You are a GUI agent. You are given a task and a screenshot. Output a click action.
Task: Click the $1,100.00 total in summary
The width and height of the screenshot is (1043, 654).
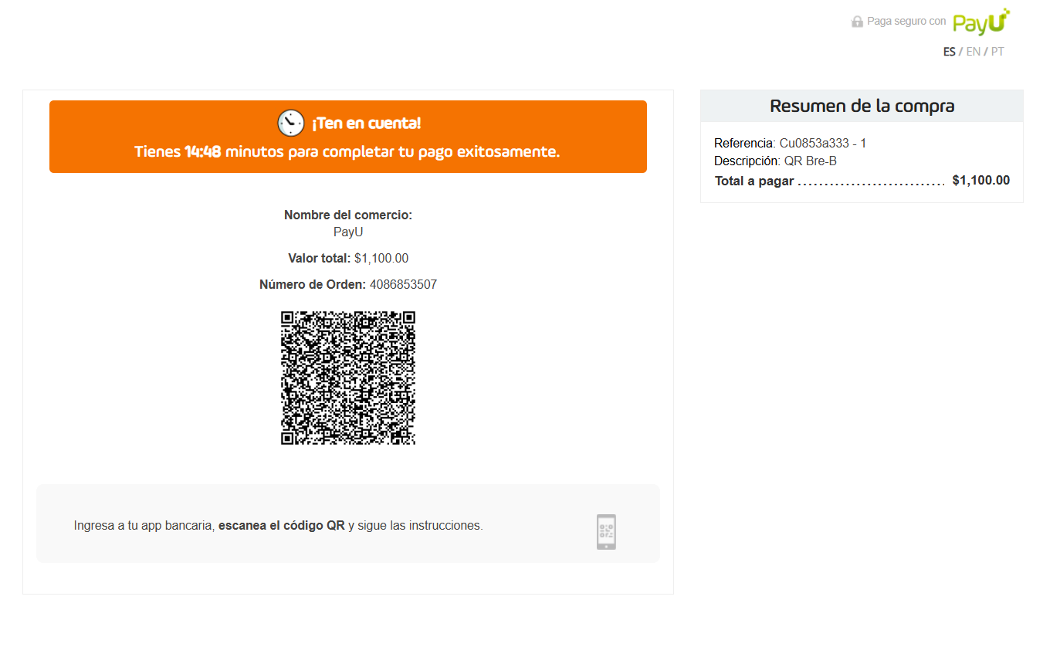[x=980, y=181]
